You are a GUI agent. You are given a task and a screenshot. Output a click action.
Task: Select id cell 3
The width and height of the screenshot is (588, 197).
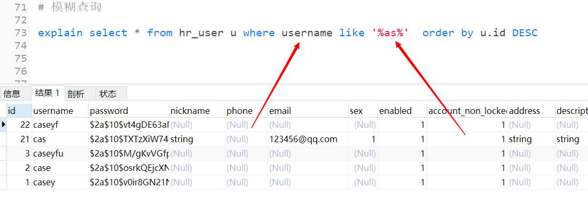point(19,154)
